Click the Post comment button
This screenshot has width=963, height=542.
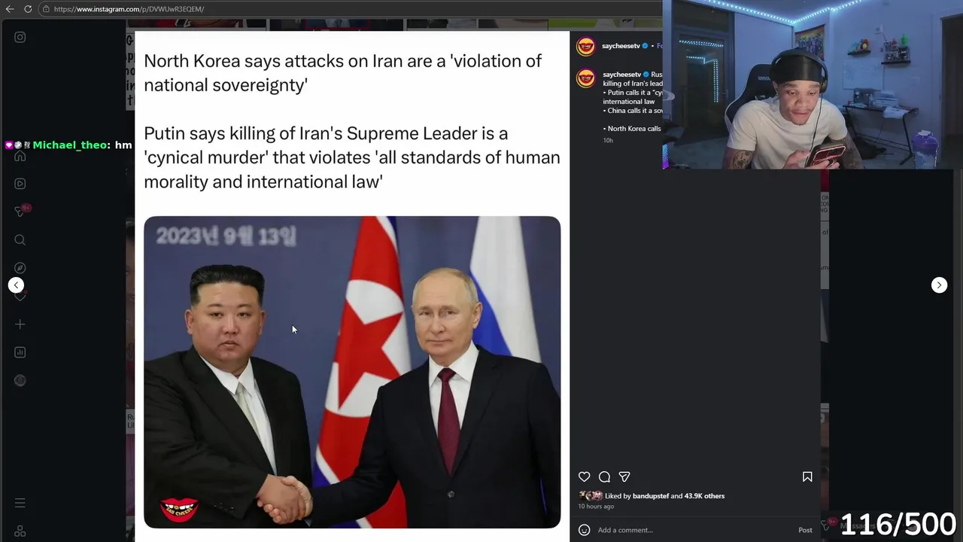pyautogui.click(x=805, y=530)
